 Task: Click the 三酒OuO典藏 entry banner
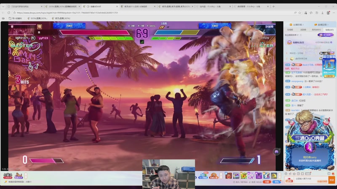(310, 138)
